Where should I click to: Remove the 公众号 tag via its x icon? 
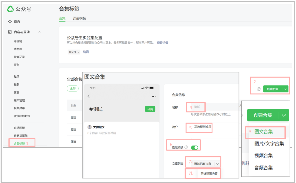[78, 52]
